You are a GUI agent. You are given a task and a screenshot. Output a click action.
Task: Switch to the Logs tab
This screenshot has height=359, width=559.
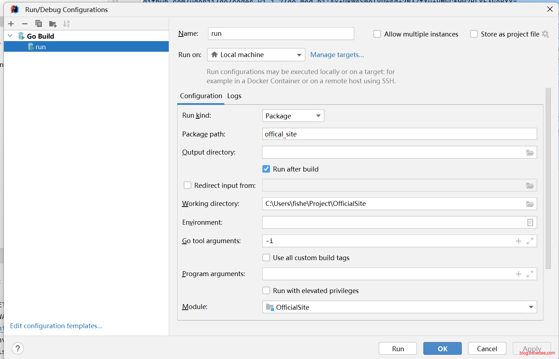click(x=234, y=96)
